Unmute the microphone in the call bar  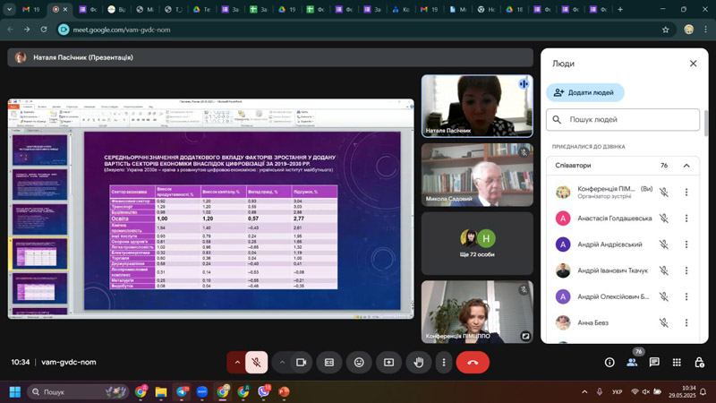pyautogui.click(x=256, y=362)
